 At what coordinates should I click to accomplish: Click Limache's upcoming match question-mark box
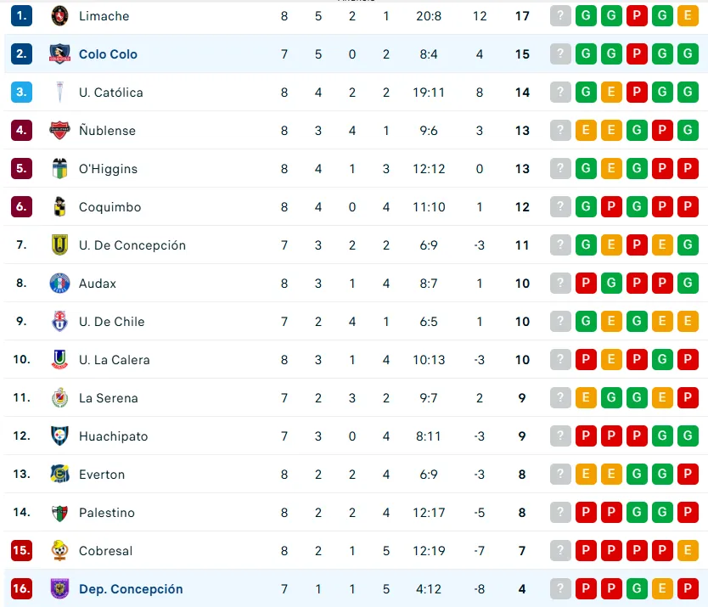(560, 16)
